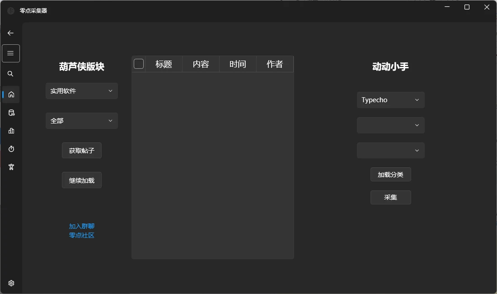Open the search icon in sidebar
This screenshot has width=497, height=294.
pyautogui.click(x=11, y=74)
